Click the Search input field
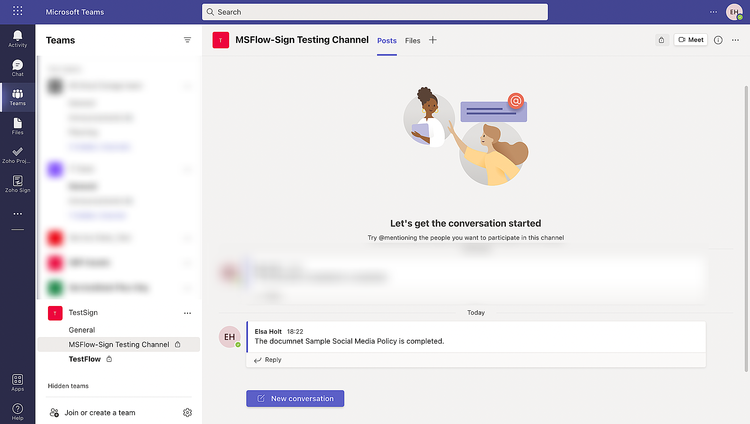The image size is (750, 424). [x=375, y=12]
